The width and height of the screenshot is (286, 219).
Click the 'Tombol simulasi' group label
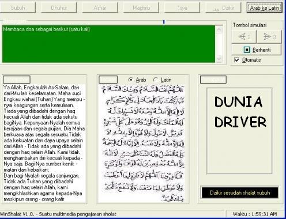(x=250, y=25)
